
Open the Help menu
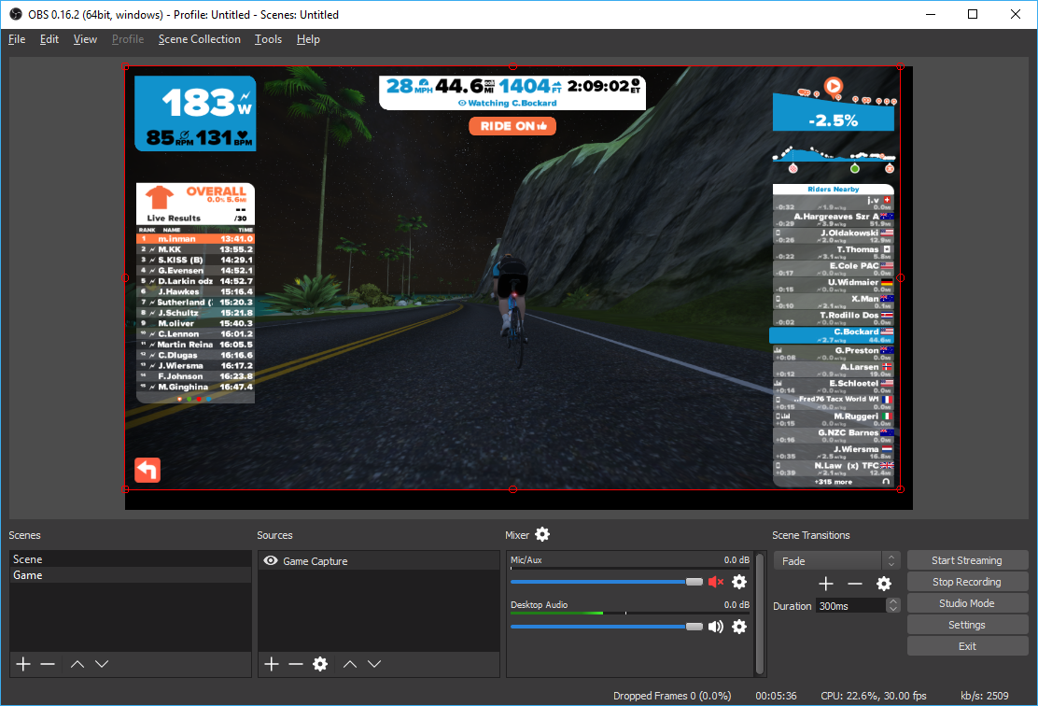[308, 39]
